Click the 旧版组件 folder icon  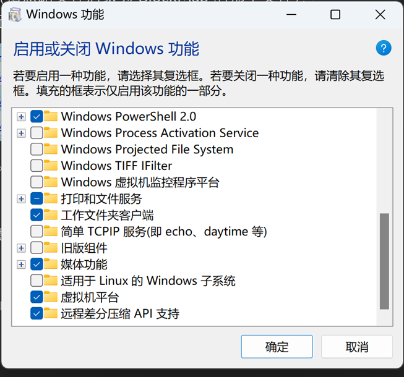51,248
